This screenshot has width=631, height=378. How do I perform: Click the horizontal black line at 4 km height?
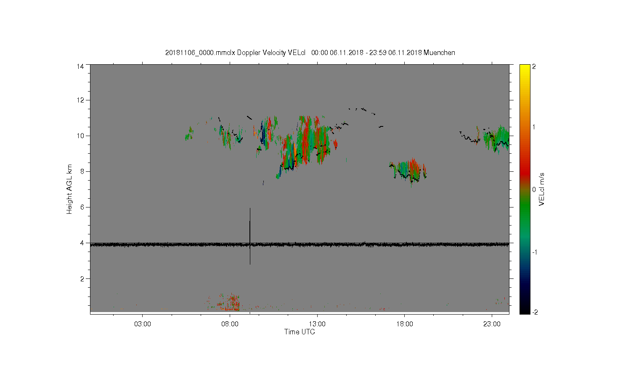pos(300,244)
